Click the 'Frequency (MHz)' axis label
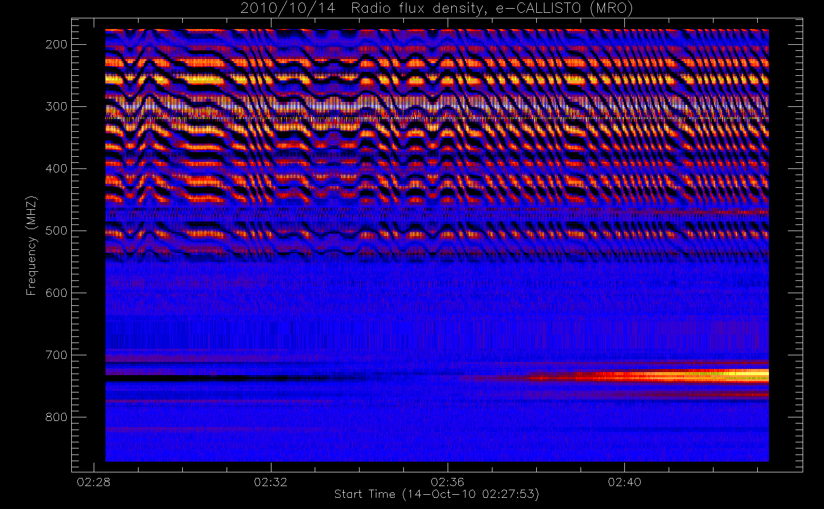824x509 pixels. [x=32, y=245]
